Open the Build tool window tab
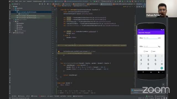This screenshot has height=99, width=177. coord(57,96)
